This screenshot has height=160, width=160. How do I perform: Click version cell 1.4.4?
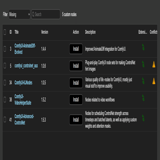coord(44,49)
